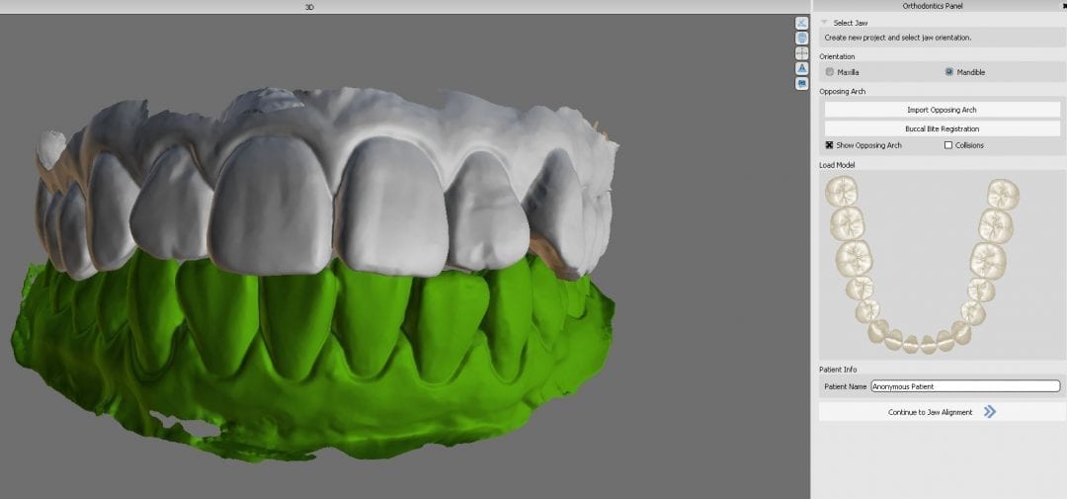This screenshot has height=499, width=1067.
Task: Click Continue to Jaw Alignment
Action: (x=942, y=412)
